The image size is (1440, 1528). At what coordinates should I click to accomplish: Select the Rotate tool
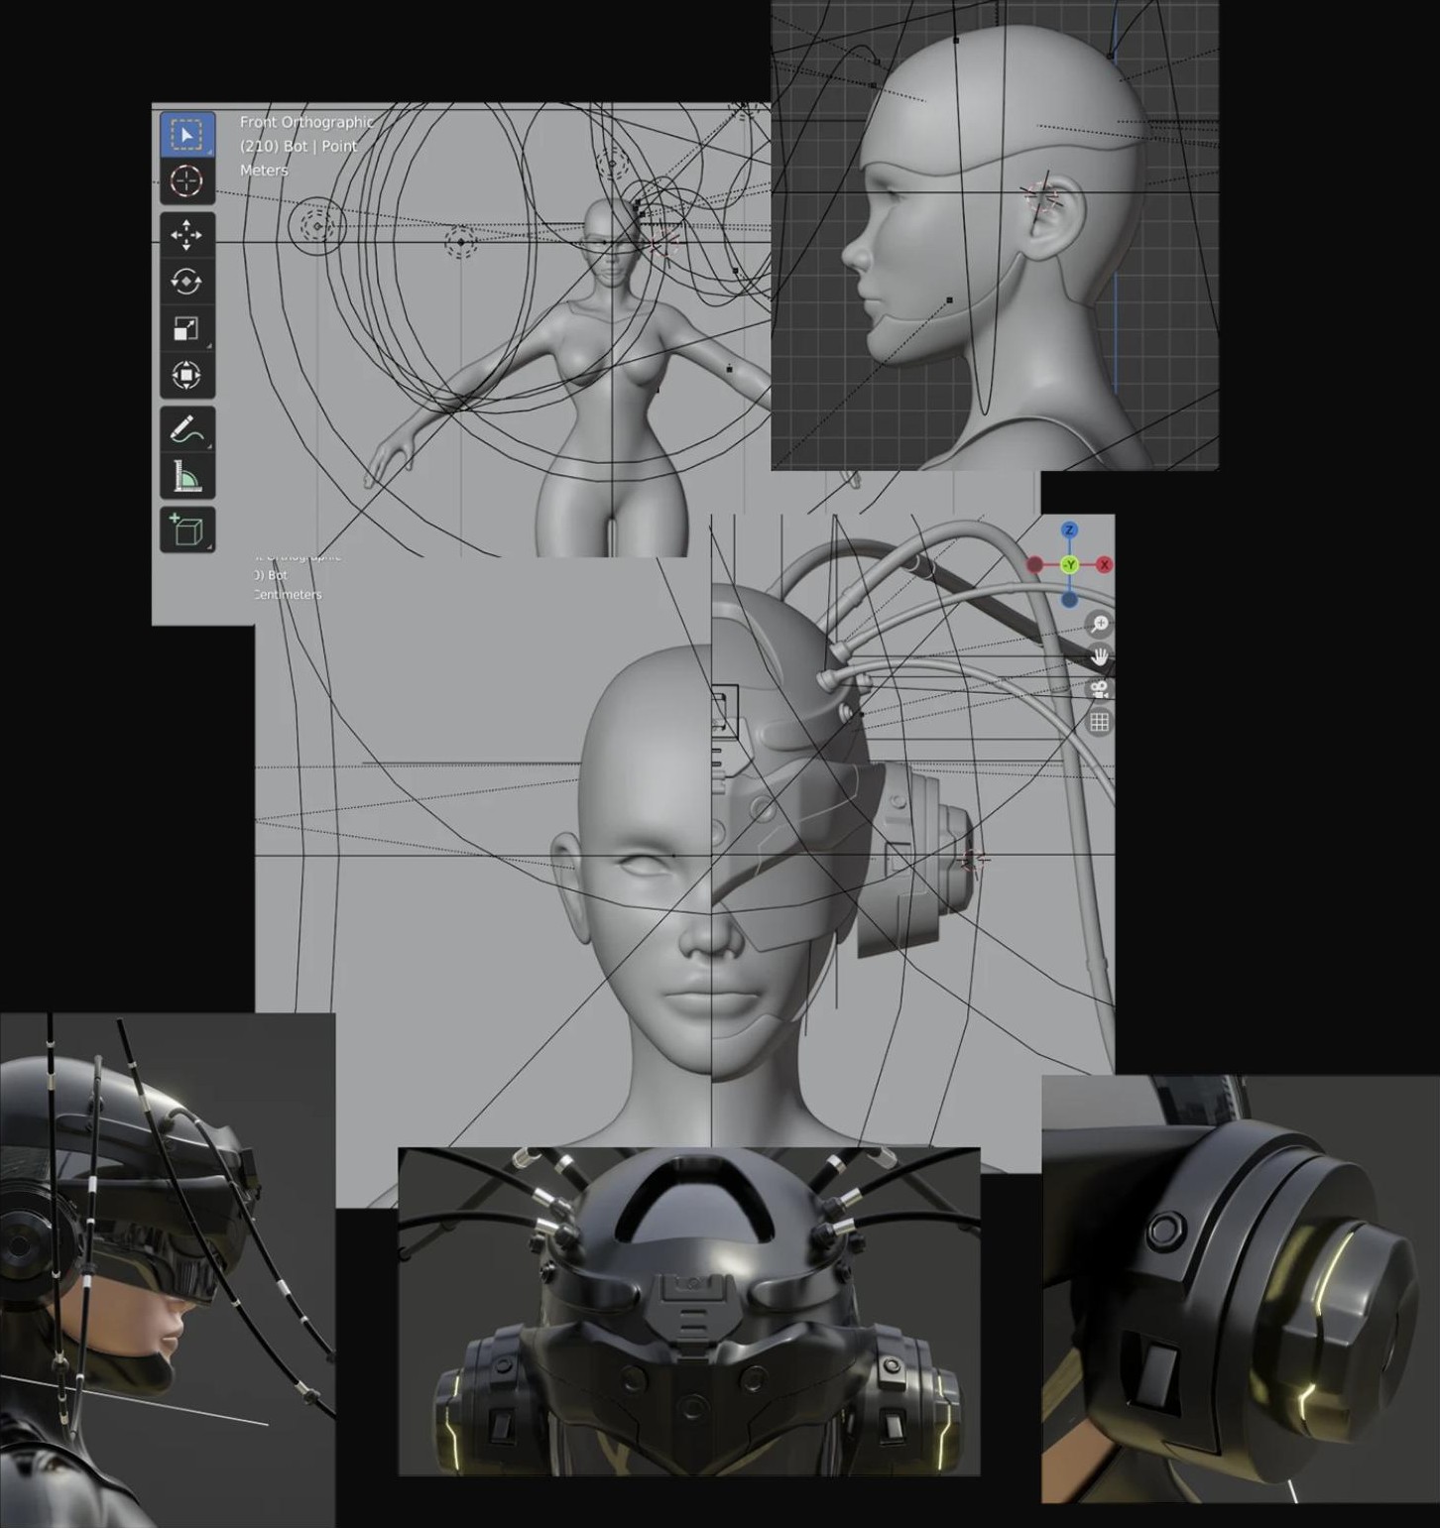point(186,282)
